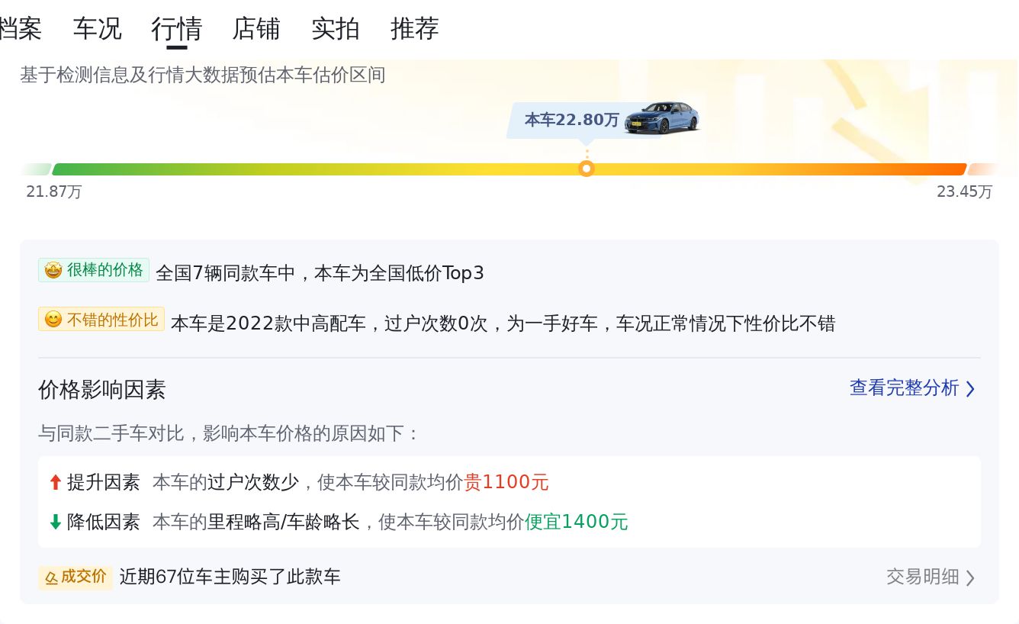
Task: Click the 便宜1400元 green price text
Action: (577, 522)
